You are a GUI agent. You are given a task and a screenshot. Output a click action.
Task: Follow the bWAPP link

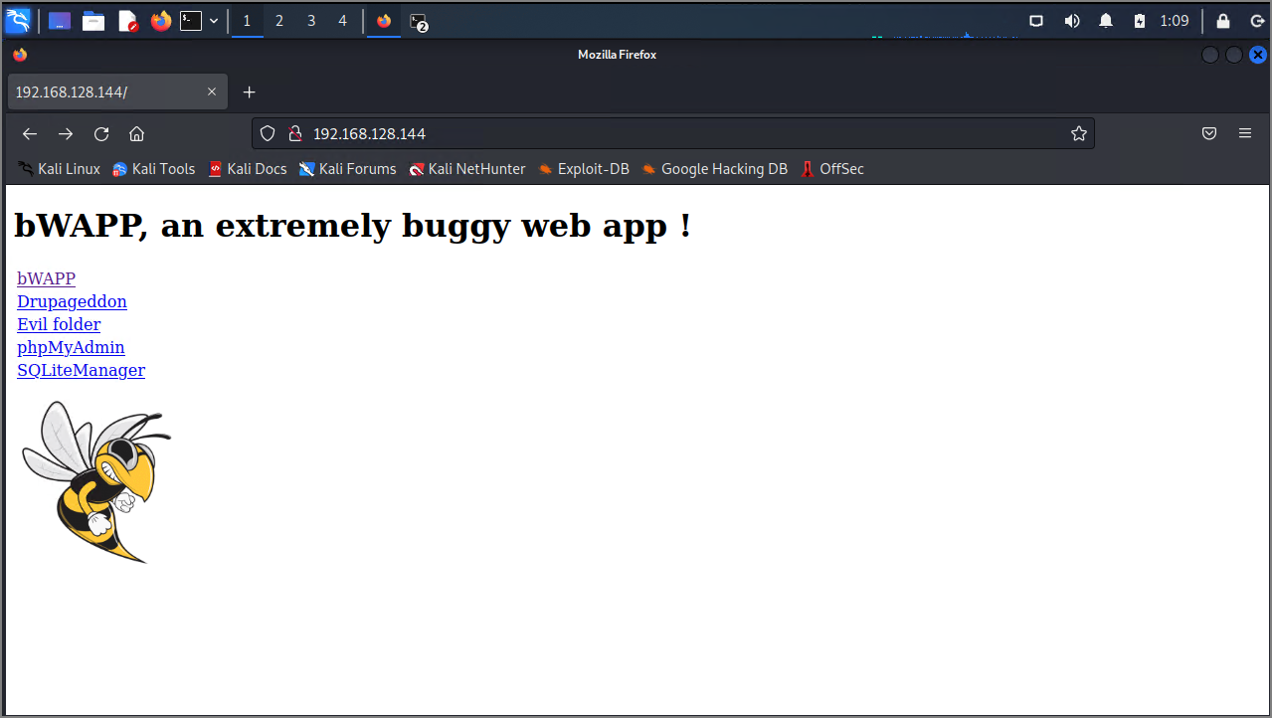click(x=46, y=278)
